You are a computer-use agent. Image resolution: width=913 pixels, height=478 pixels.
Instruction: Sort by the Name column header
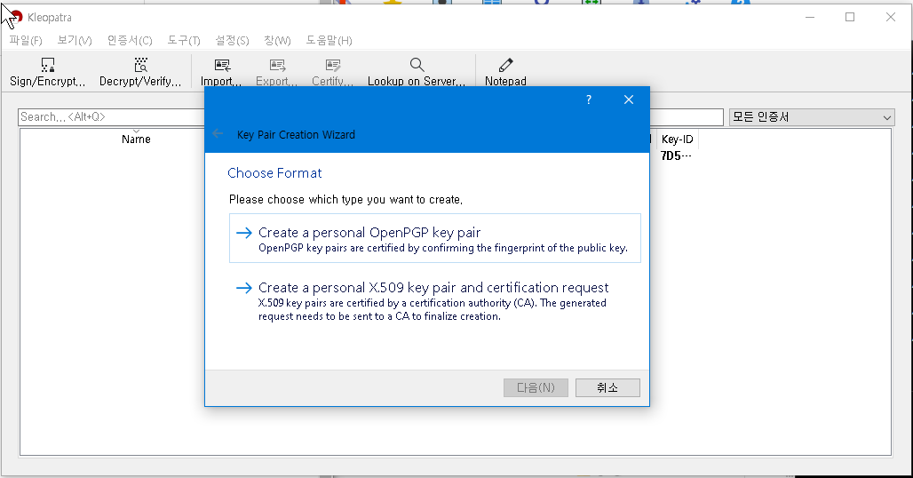pyautogui.click(x=136, y=139)
